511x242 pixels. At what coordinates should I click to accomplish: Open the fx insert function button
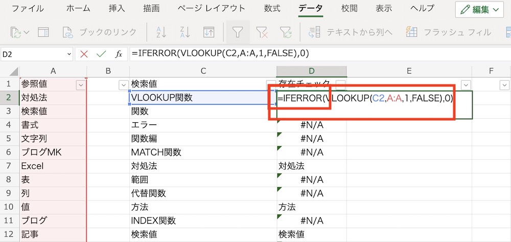(119, 54)
